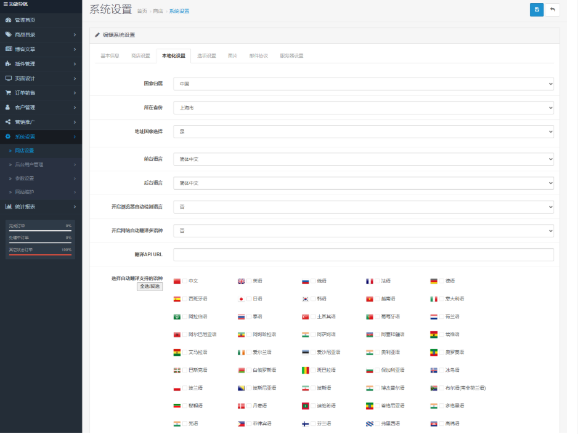Open the 所在省份 province dropdown
The height and width of the screenshot is (434, 578).
pyautogui.click(x=363, y=108)
